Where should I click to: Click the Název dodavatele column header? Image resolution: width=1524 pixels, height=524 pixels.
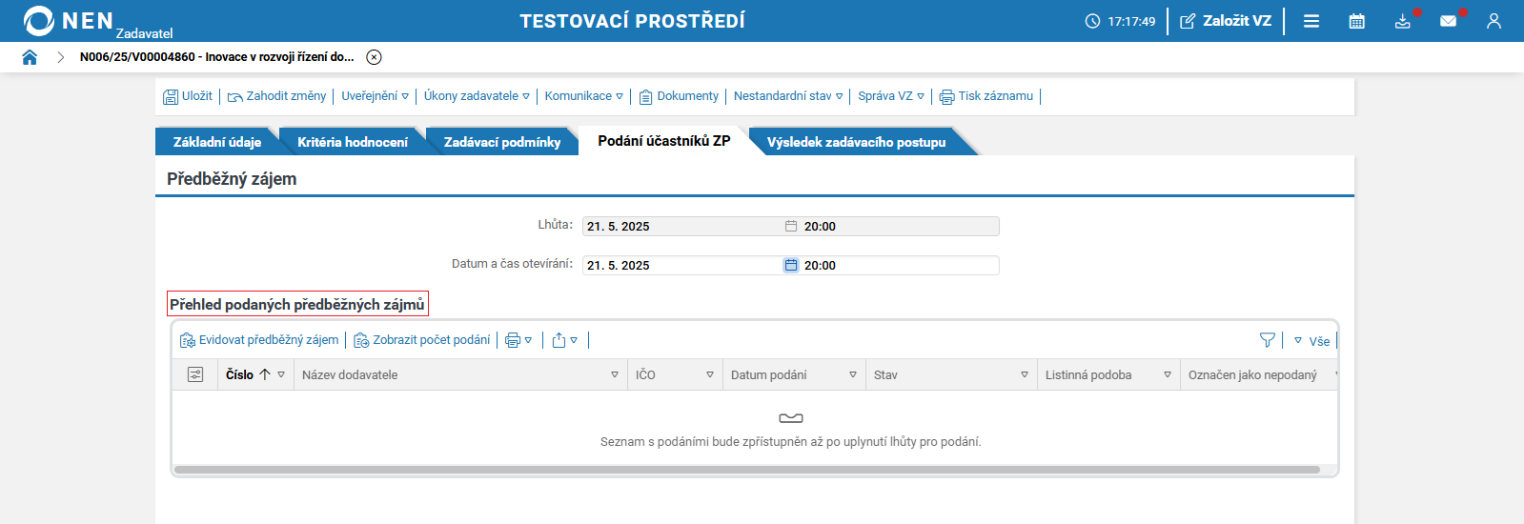[x=350, y=375]
